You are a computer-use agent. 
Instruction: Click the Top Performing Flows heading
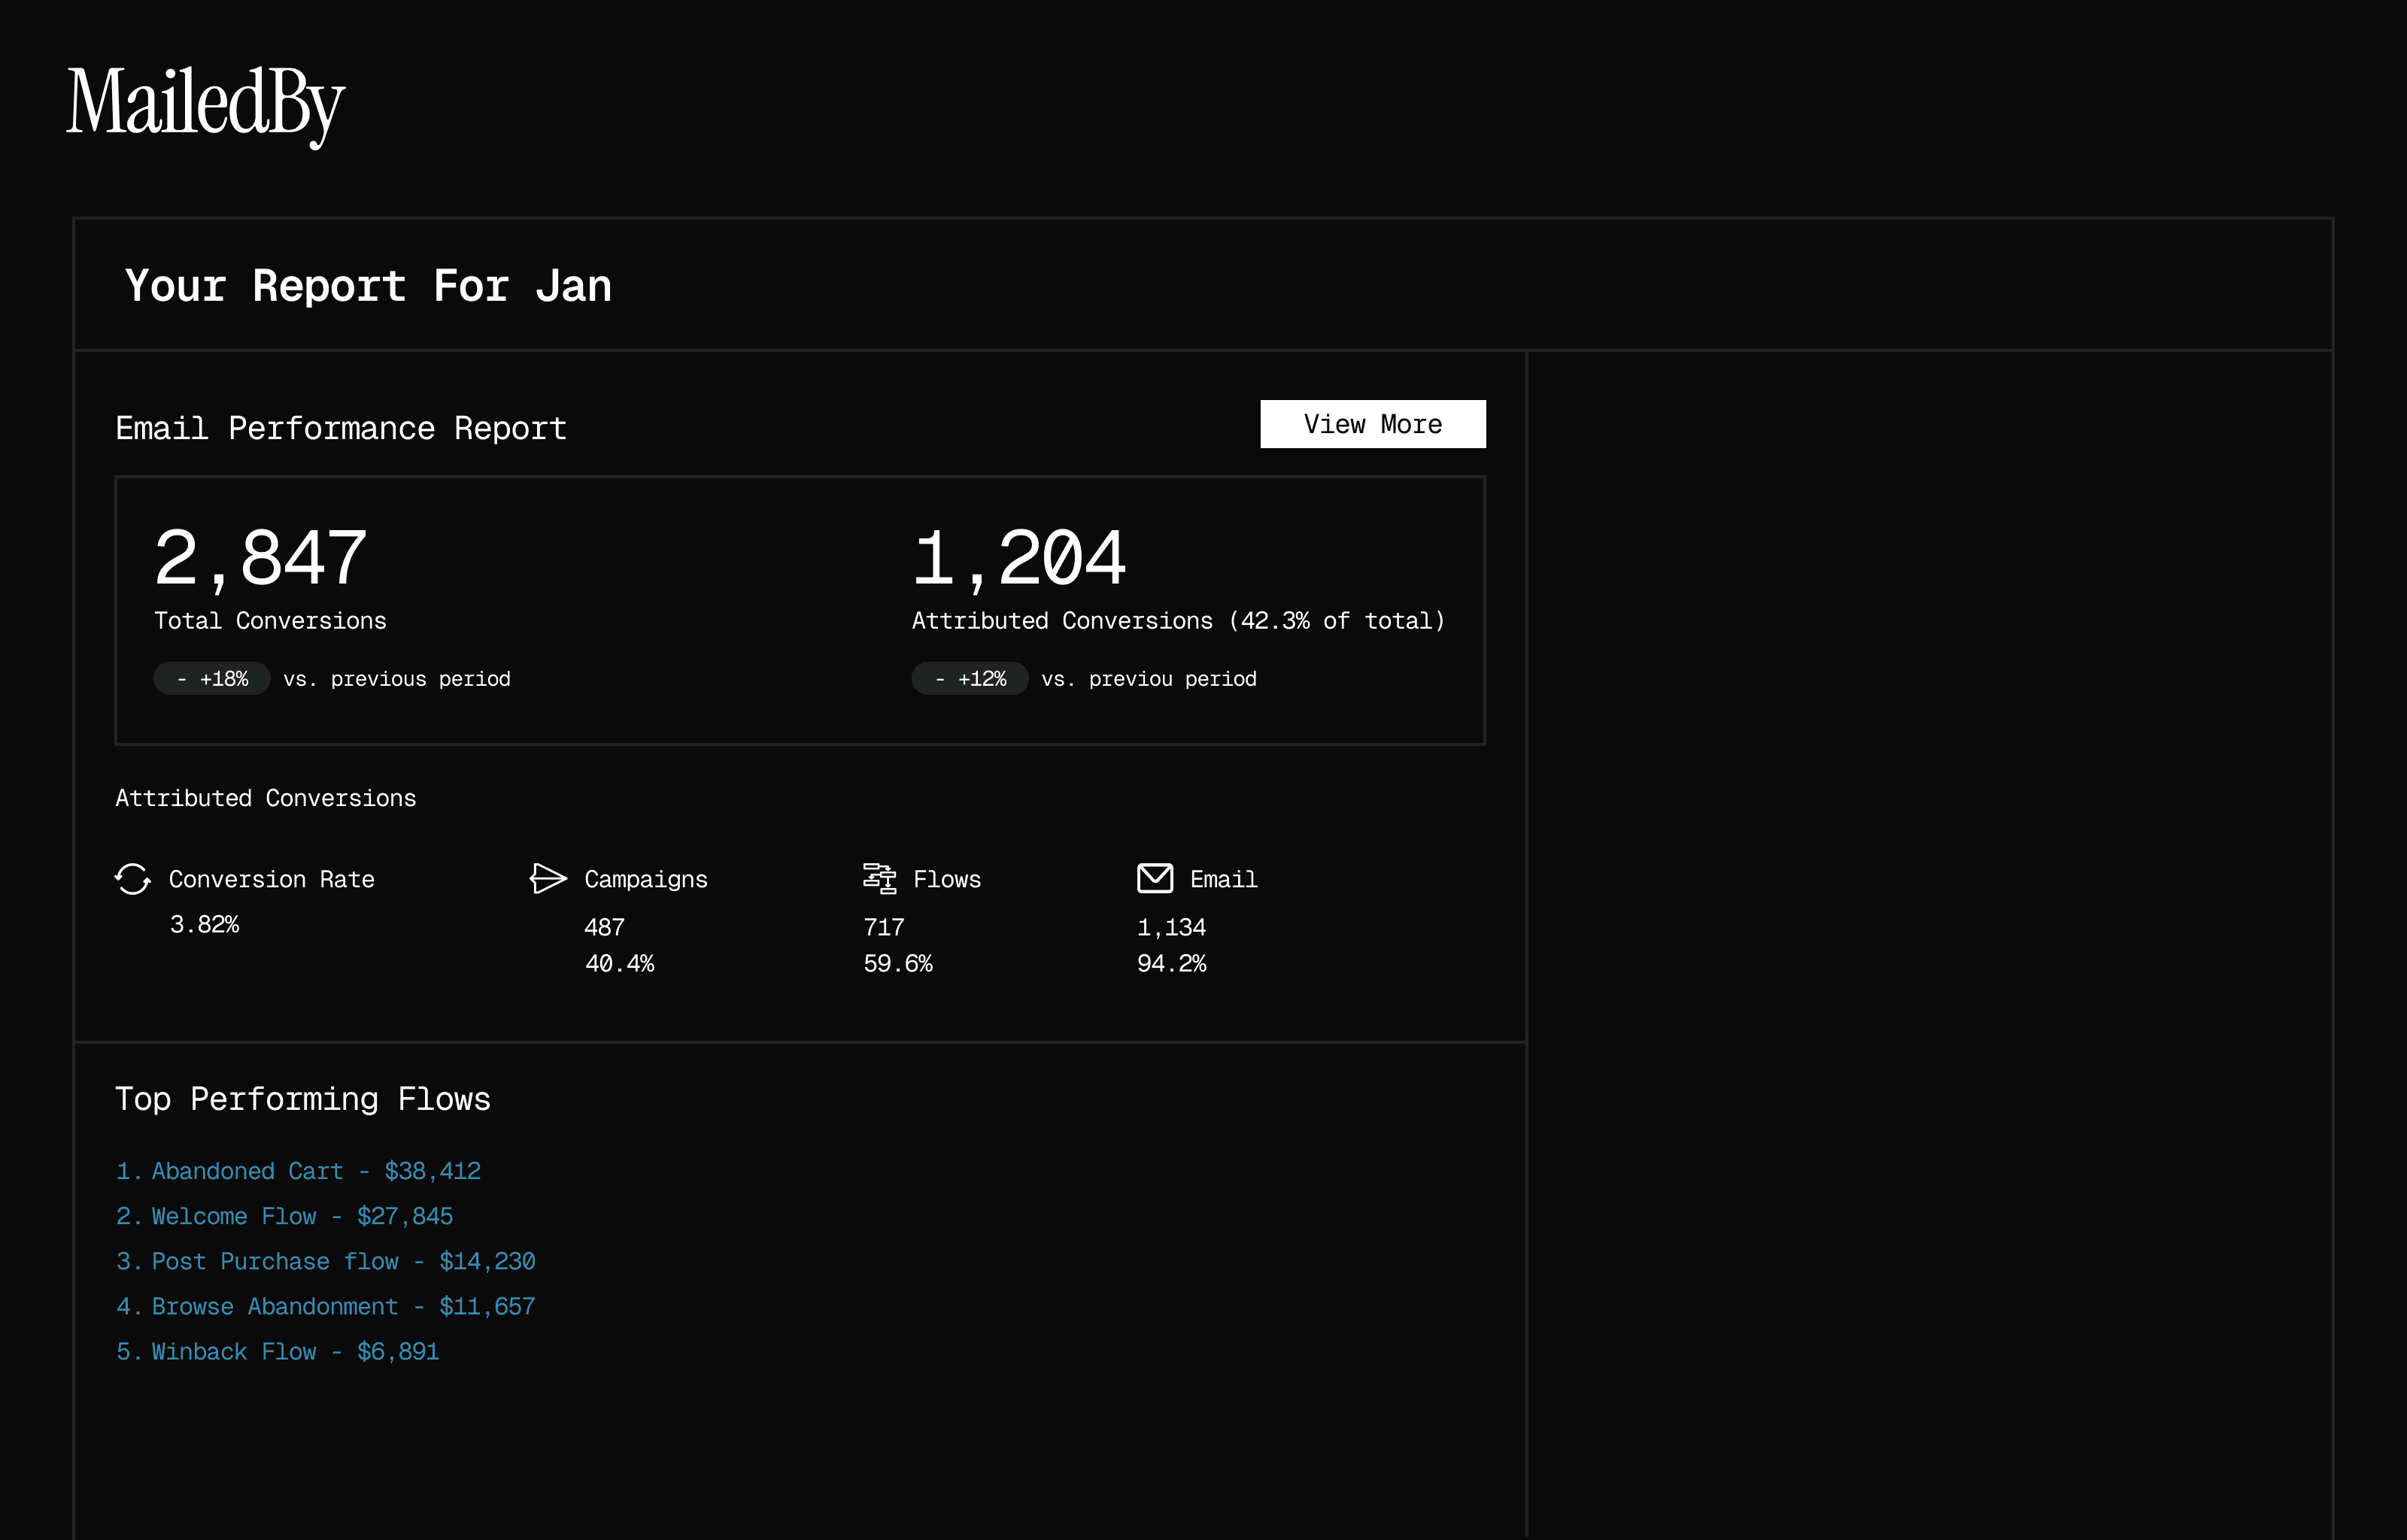pos(303,1099)
